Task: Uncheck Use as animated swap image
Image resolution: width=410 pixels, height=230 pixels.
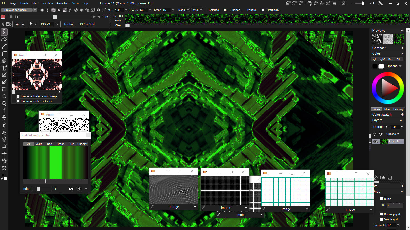Action: [18, 96]
